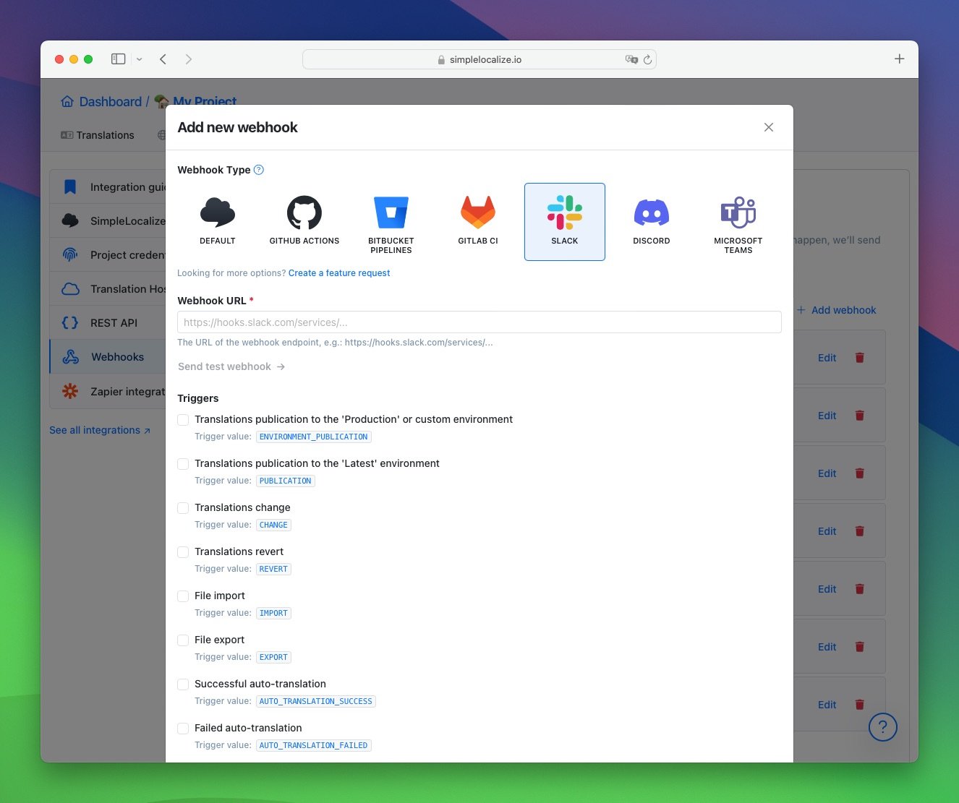Screen dimensions: 959x803
Task: Click AUTO_TRANSLATION_SUCCESS trigger value tag
Action: 316,701
